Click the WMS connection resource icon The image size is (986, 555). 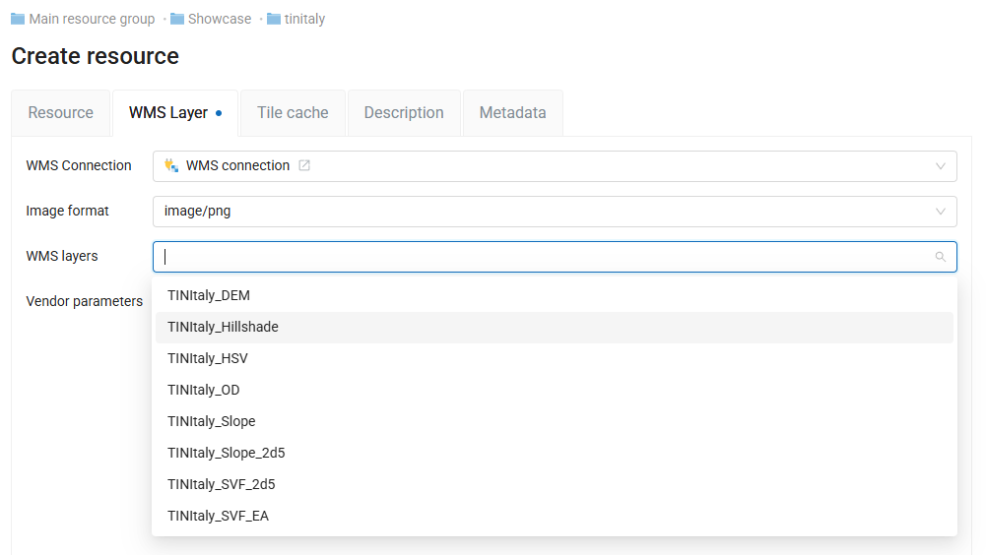point(171,166)
